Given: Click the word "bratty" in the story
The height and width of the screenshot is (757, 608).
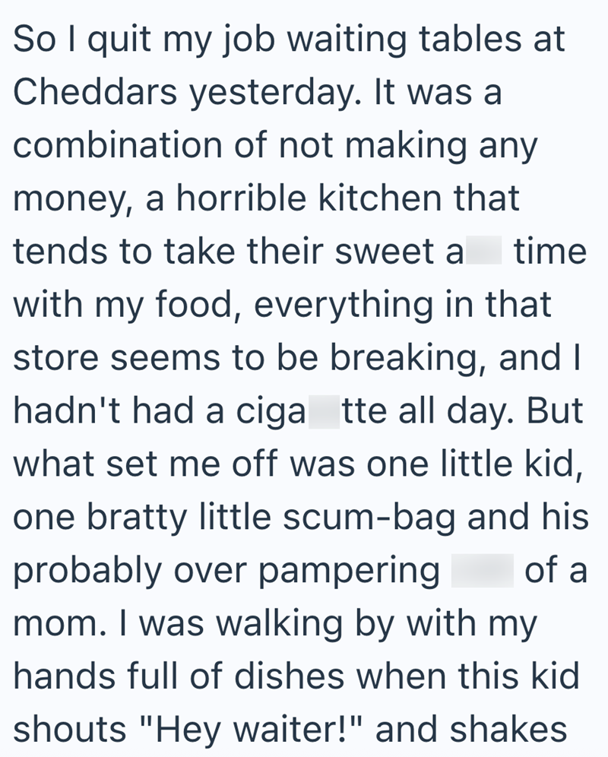Looking at the screenshot, I should pyautogui.click(x=138, y=515).
